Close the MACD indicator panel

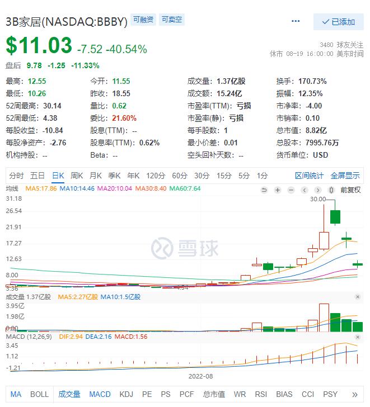[358, 337]
